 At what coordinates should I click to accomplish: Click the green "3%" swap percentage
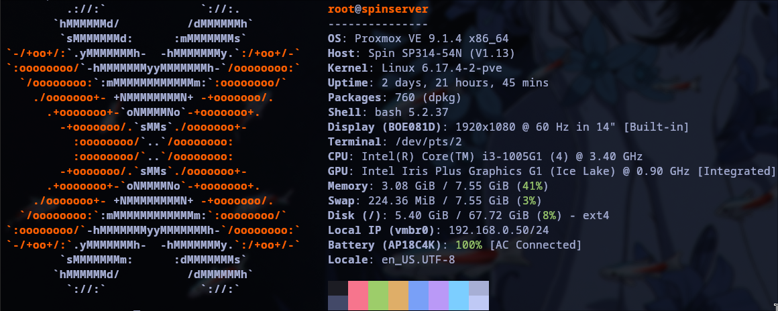[x=528, y=201]
